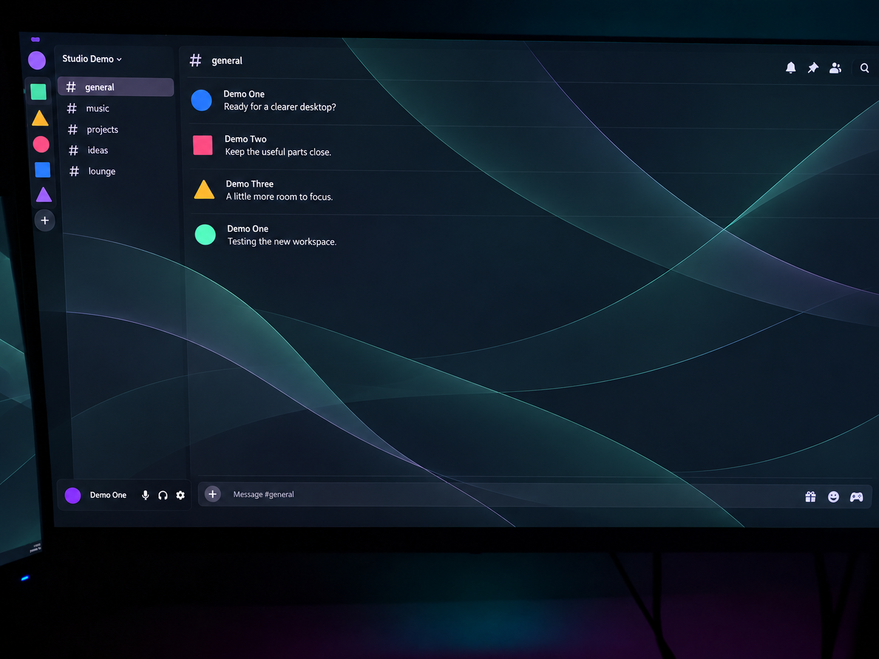879x659 pixels.
Task: Open user settings gear
Action: point(180,495)
